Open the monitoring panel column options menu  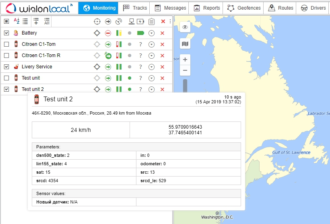click(170, 21)
